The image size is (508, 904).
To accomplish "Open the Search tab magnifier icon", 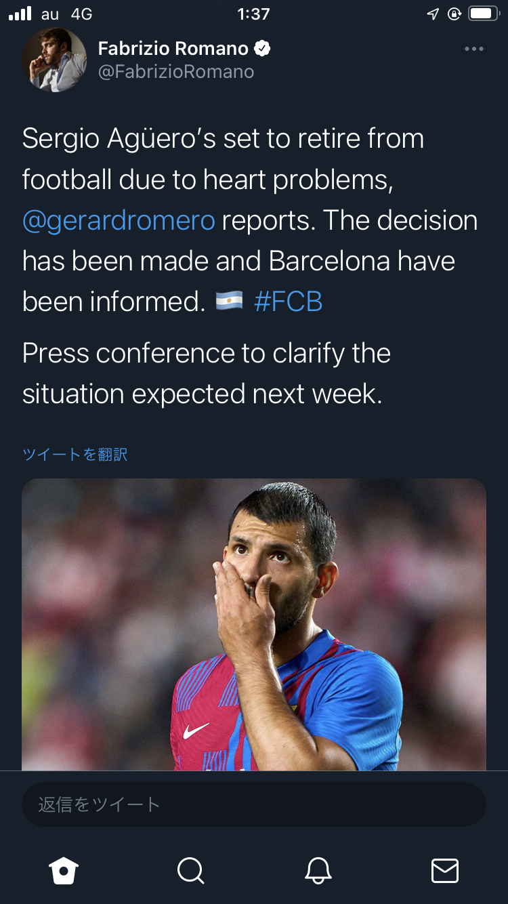I will (190, 870).
